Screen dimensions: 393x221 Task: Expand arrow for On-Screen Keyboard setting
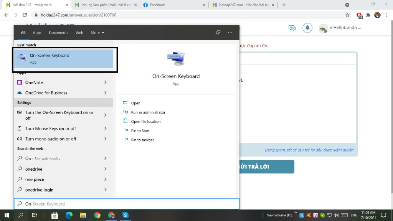106,115
